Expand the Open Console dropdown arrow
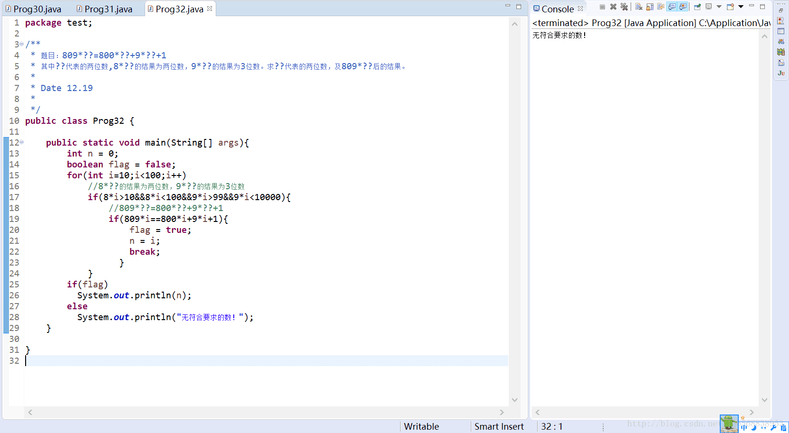Screen dimensions: 789x433 point(741,7)
